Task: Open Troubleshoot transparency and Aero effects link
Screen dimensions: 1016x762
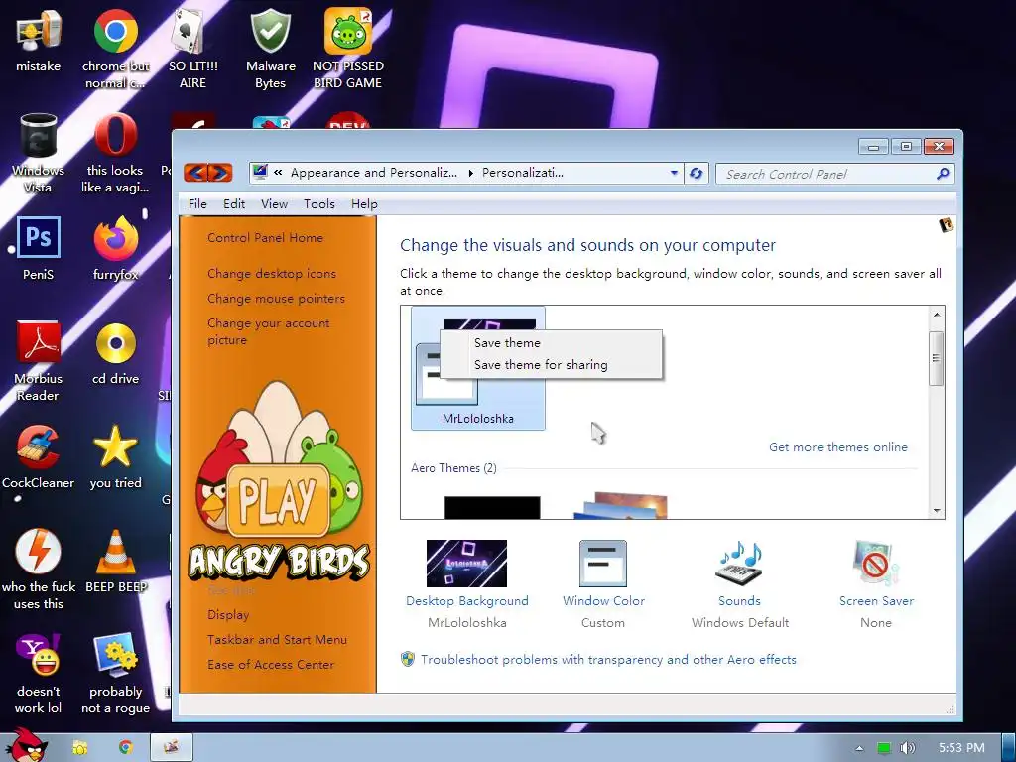Action: point(608,660)
